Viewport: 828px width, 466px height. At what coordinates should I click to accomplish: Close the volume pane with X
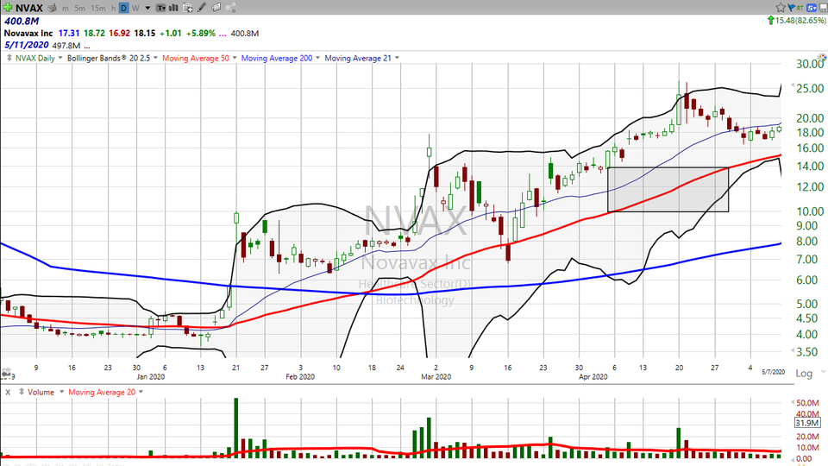(8, 392)
